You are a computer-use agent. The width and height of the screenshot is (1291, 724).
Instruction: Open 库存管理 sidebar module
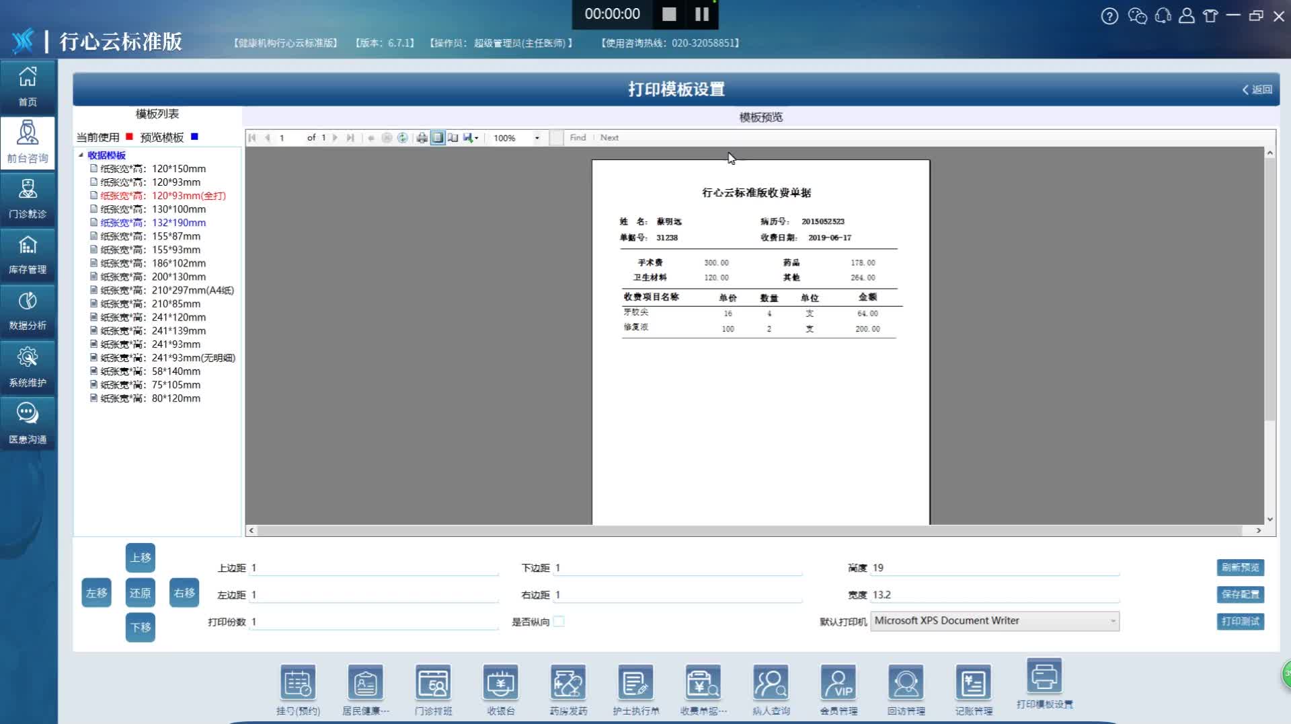click(28, 254)
